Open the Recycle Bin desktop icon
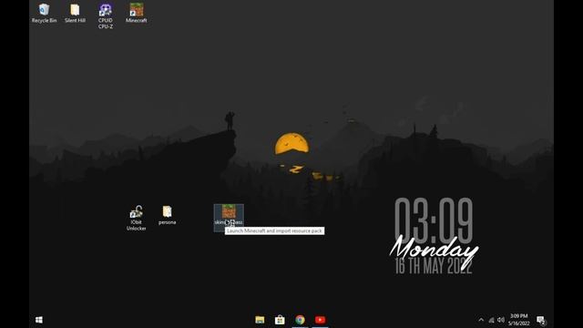Image resolution: width=583 pixels, height=328 pixels. click(44, 13)
